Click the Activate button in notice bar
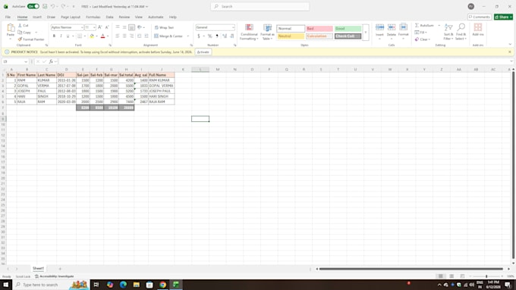Screen dimensions: 516x290 203,52
